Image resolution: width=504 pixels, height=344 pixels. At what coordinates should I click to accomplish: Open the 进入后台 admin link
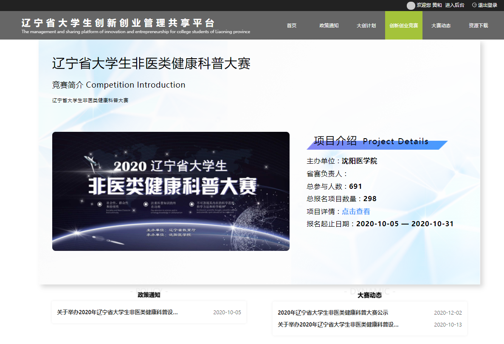[455, 5]
